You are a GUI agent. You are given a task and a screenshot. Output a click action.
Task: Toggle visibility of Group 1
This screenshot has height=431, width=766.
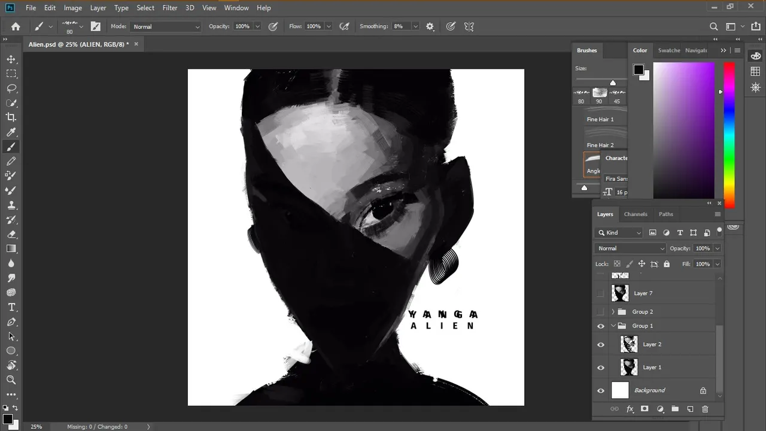point(601,326)
